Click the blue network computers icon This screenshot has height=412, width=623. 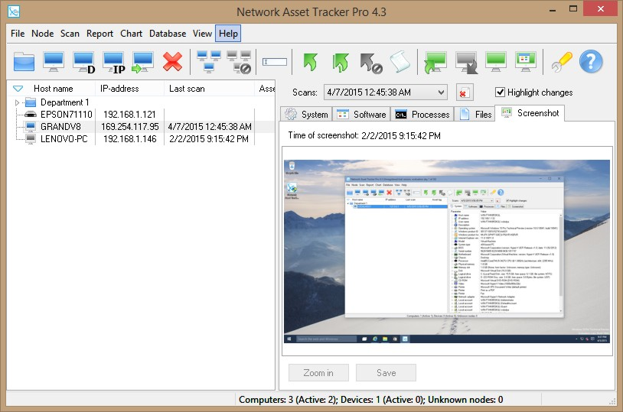[209, 62]
